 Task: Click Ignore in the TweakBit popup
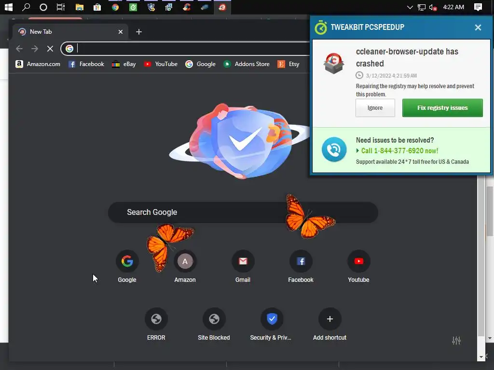(x=375, y=108)
